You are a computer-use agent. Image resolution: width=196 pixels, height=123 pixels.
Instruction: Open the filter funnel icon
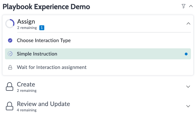point(183,6)
